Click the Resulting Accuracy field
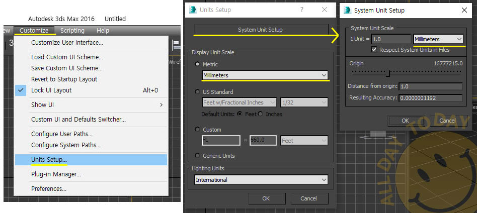This screenshot has width=477, height=213. pyautogui.click(x=430, y=98)
